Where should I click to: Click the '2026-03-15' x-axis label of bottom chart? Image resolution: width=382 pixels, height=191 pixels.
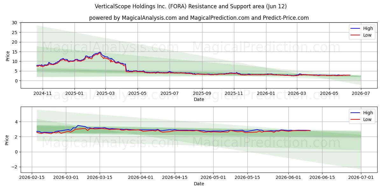[100, 177]
